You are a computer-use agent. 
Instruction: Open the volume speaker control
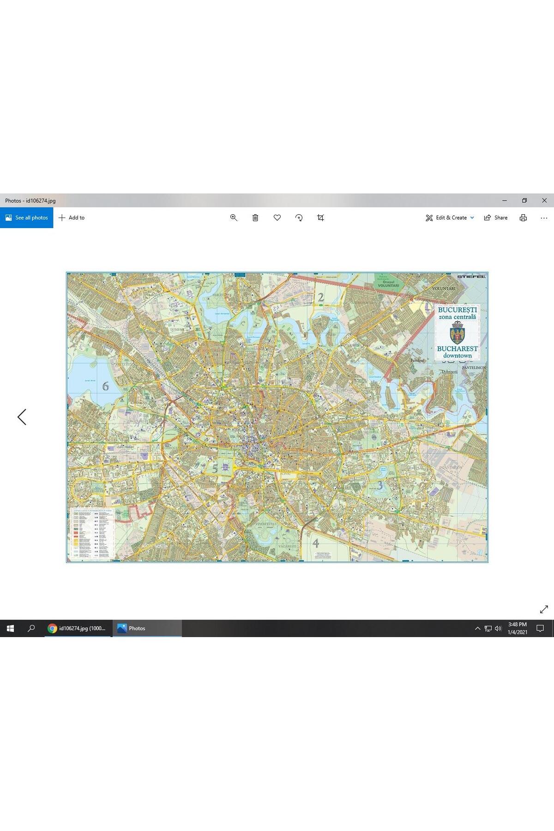tap(498, 628)
